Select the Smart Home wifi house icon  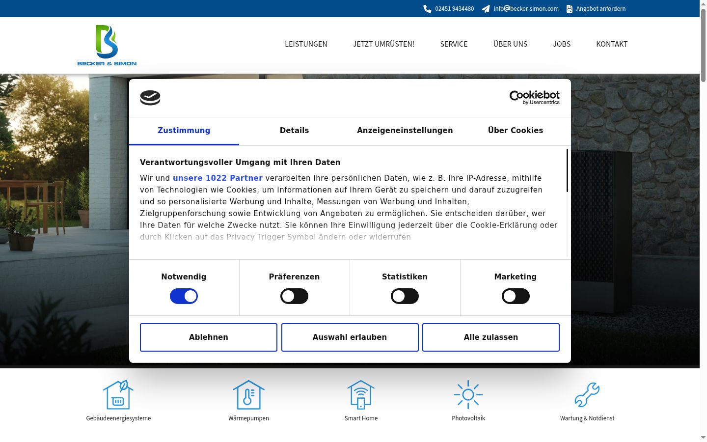(361, 395)
